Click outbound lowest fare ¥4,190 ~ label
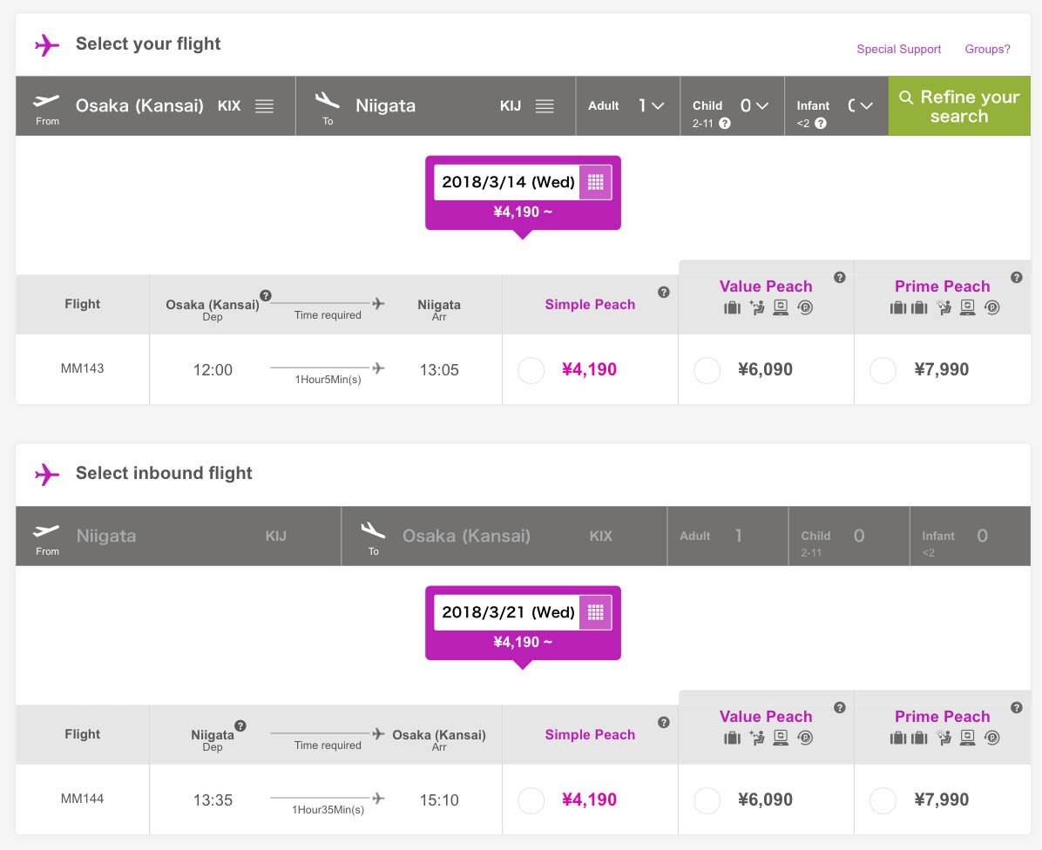This screenshot has height=850, width=1042. coord(523,212)
